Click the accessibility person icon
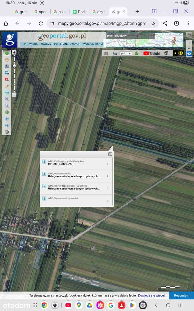194x311 pixels. [x=166, y=53]
